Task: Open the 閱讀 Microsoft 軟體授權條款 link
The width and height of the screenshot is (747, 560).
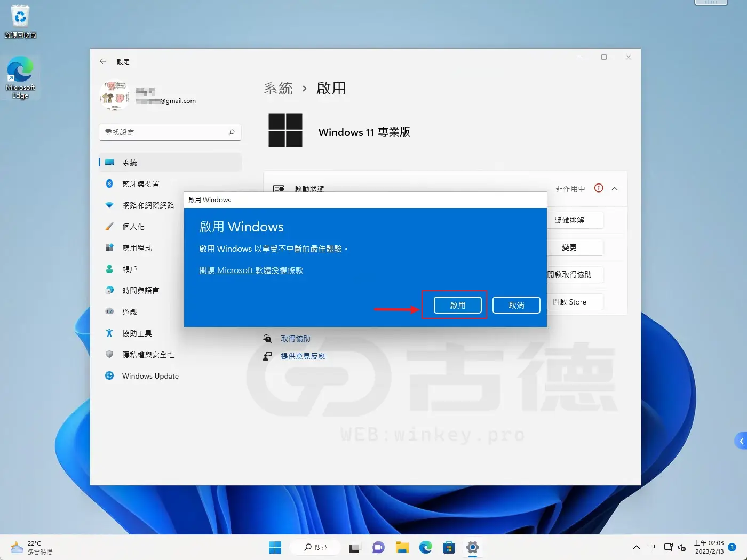Action: pos(251,270)
